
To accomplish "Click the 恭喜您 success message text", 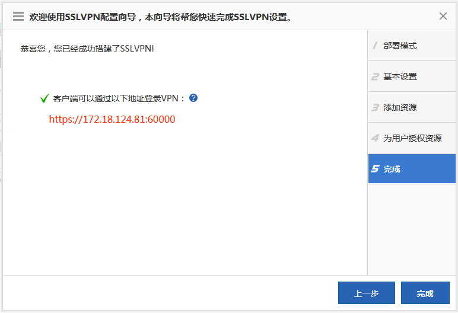I will tap(87, 49).
